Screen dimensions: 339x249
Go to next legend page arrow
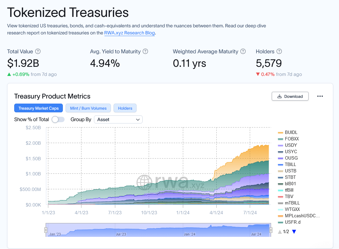(294, 231)
